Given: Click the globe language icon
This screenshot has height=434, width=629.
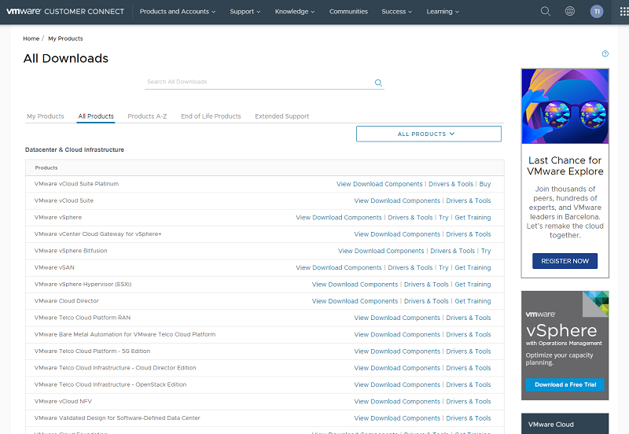Looking at the screenshot, I should coord(569,11).
